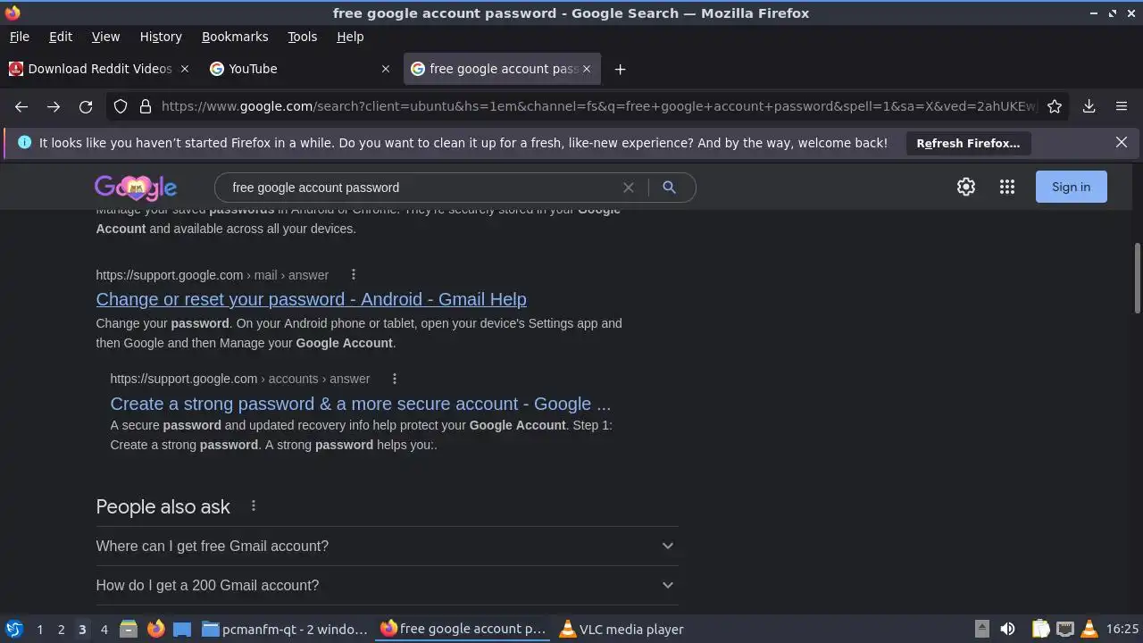
Task: Go to Google home via logo
Action: [x=136, y=188]
